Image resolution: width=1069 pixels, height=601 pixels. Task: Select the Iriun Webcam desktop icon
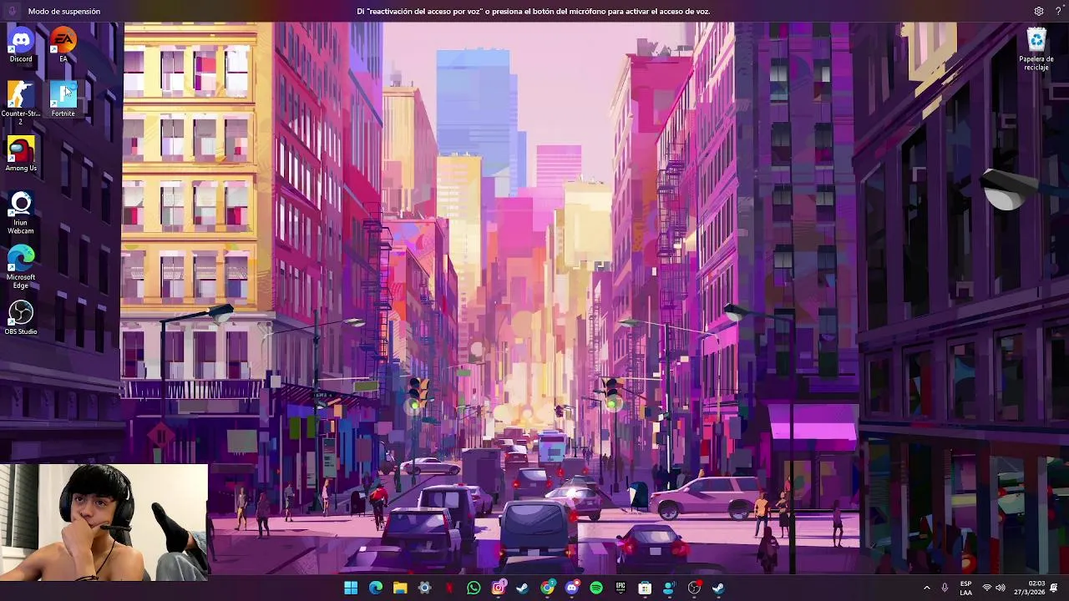tap(21, 213)
